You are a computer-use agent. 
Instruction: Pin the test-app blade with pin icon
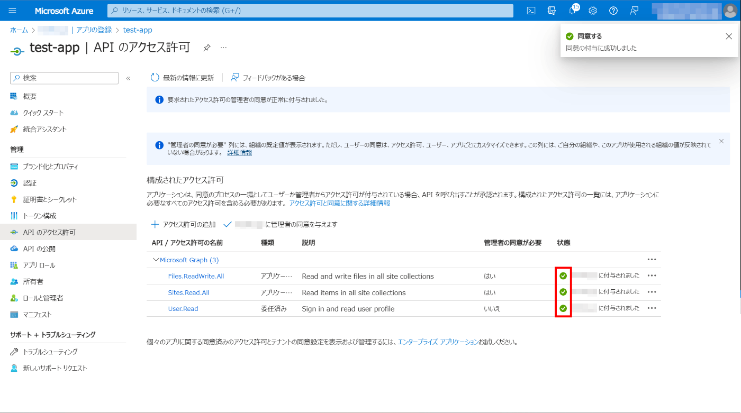tap(207, 48)
